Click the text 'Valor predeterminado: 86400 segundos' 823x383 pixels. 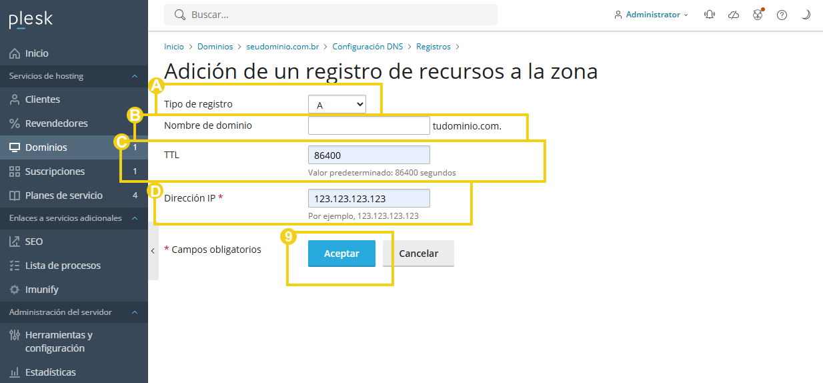point(382,172)
